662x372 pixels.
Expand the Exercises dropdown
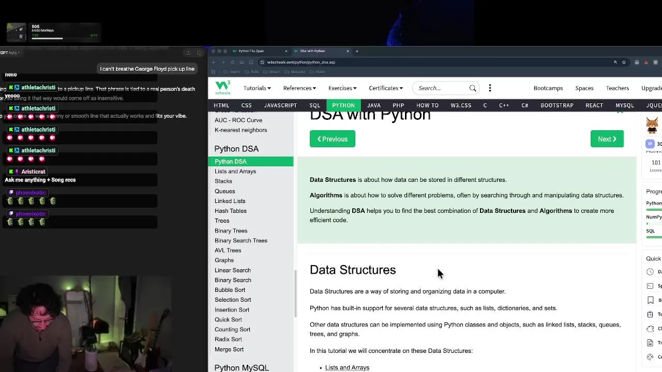click(x=342, y=88)
